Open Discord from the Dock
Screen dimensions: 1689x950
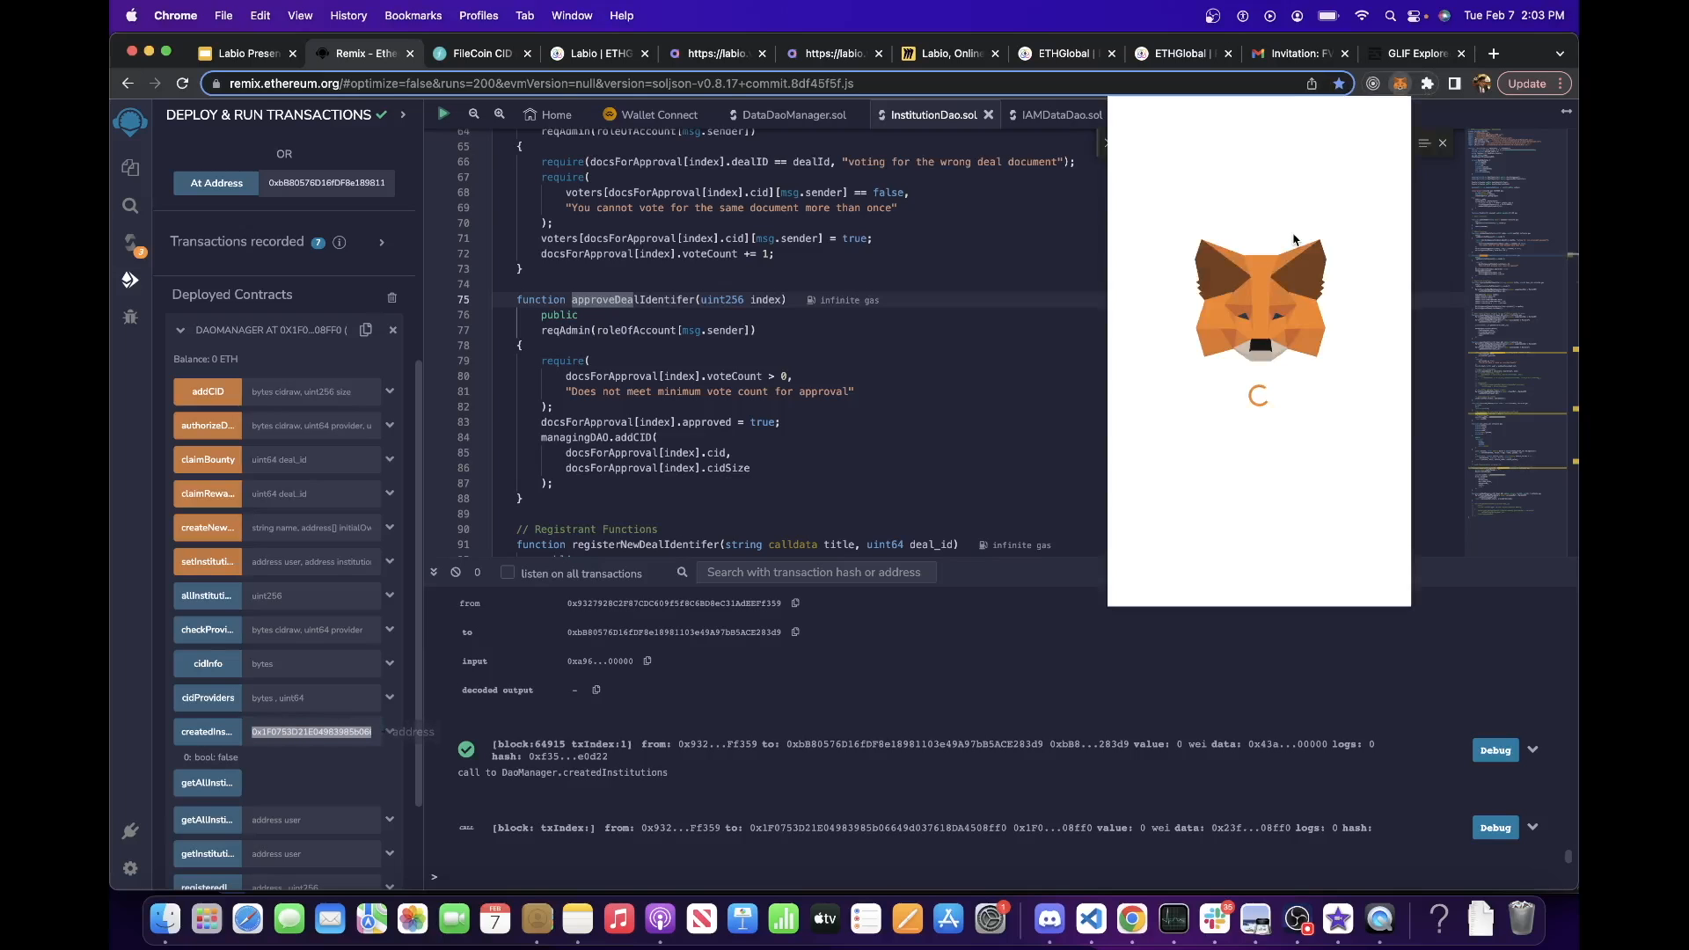point(1049,919)
